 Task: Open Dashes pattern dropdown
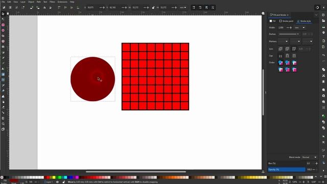pyautogui.click(x=289, y=34)
